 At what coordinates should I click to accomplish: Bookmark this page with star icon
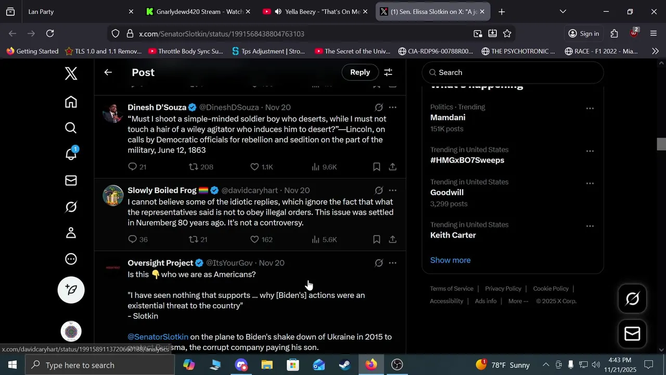coord(507,33)
